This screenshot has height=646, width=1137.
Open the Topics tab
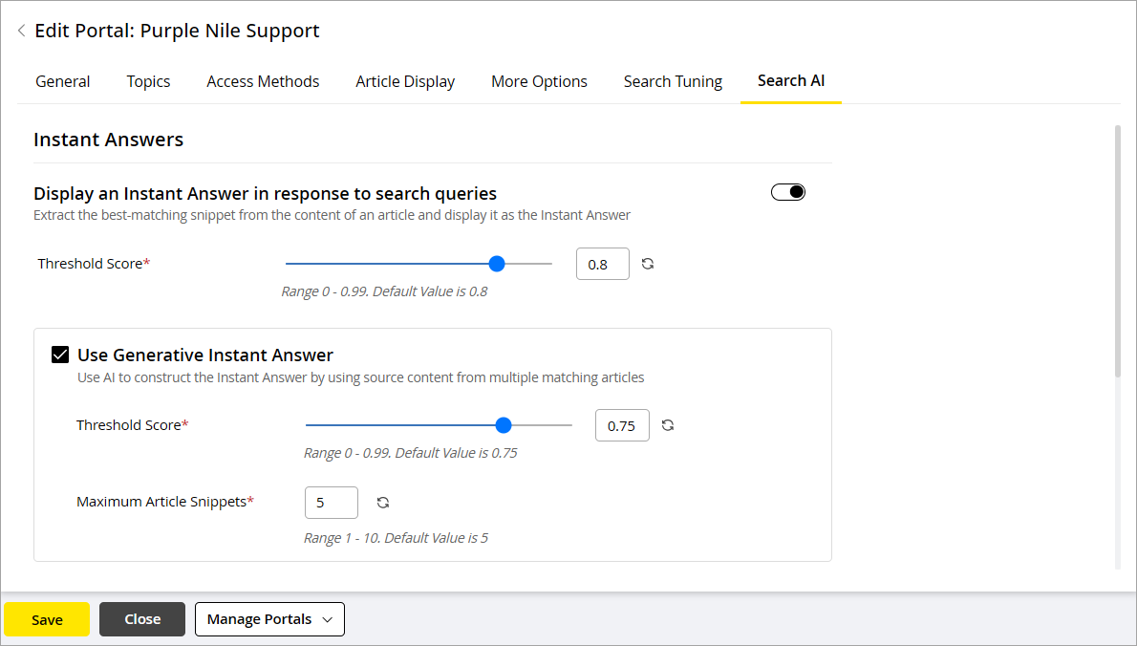[x=148, y=81]
